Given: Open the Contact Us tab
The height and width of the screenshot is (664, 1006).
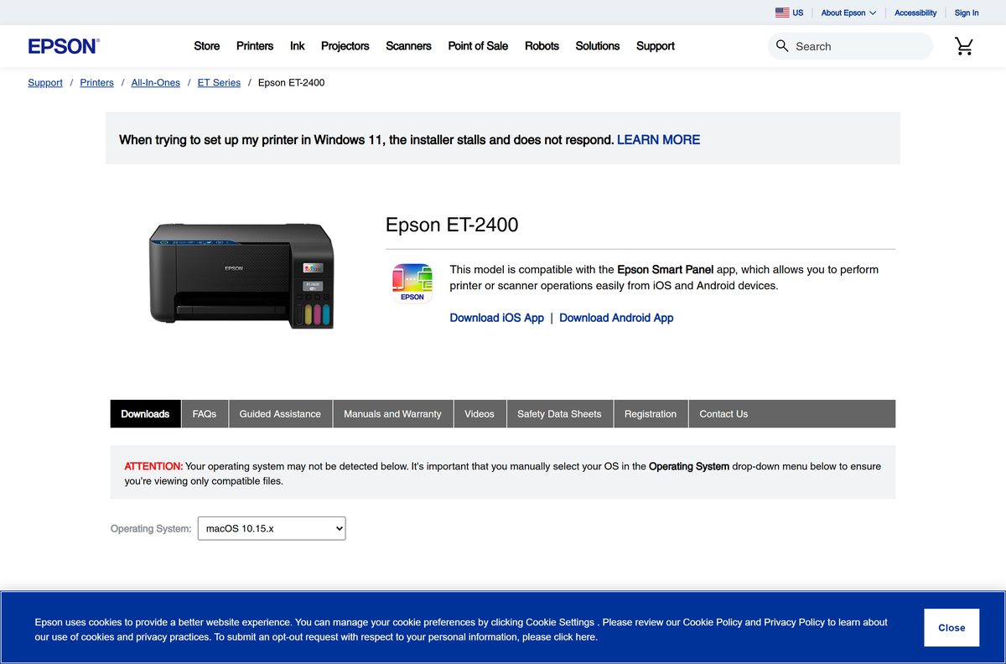Looking at the screenshot, I should coord(723,413).
